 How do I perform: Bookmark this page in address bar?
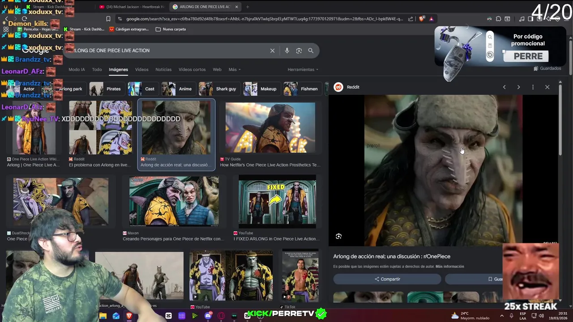108,19
